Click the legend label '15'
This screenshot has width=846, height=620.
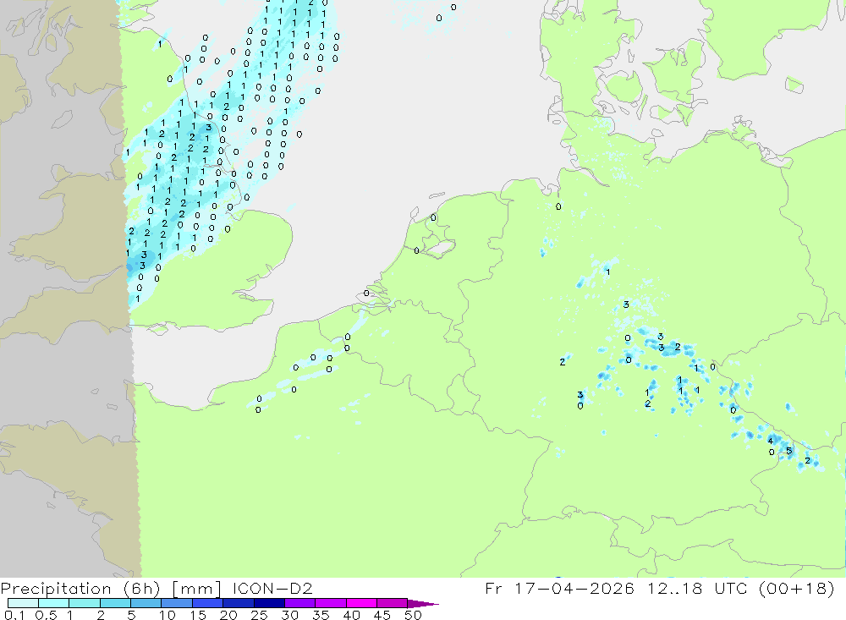[x=198, y=615]
